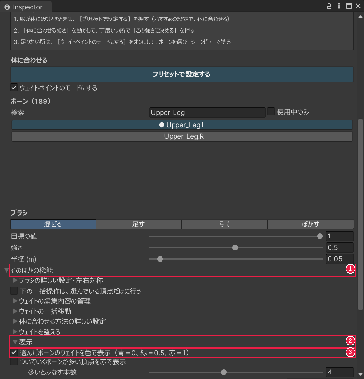Image resolution: width=364 pixels, height=379 pixels.
Task: Click instruction line 2 about この強さに決める
Action: [x=104, y=31]
